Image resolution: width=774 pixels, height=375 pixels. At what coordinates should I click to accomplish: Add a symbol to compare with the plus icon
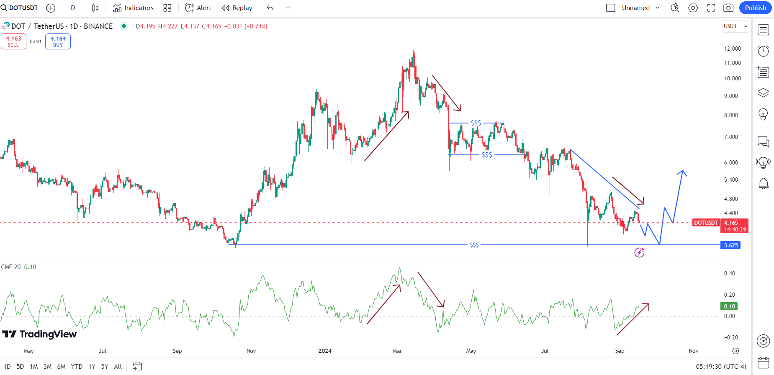pos(51,8)
